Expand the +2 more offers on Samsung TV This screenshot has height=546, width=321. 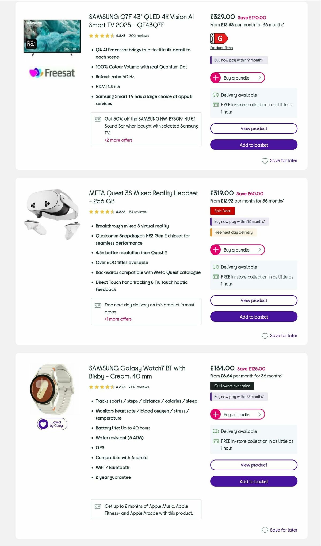[x=119, y=140]
